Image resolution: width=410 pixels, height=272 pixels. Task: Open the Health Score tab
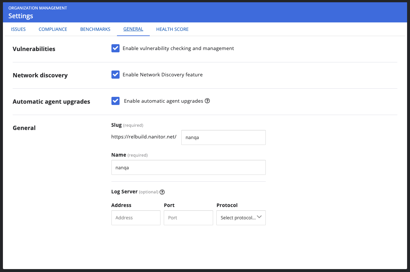tap(172, 29)
